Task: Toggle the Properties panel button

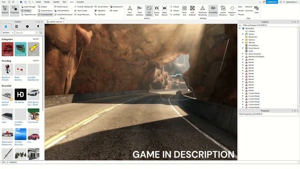Action: click(x=15, y=10)
